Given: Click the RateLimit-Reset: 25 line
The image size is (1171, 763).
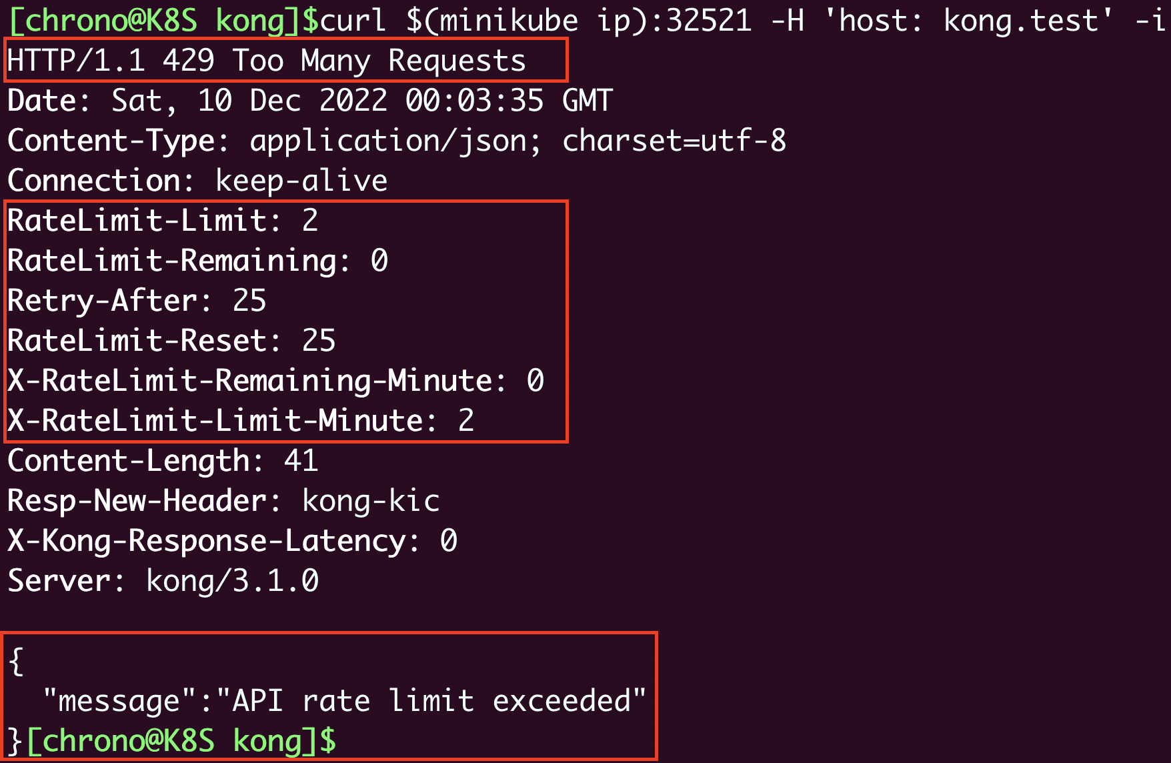Looking at the screenshot, I should pyautogui.click(x=171, y=341).
